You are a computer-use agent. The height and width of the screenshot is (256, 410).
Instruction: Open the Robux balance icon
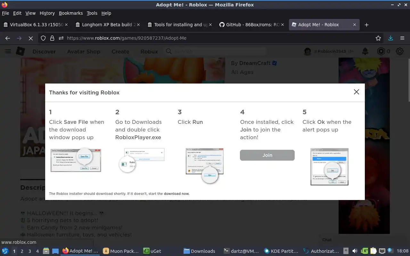(381, 51)
